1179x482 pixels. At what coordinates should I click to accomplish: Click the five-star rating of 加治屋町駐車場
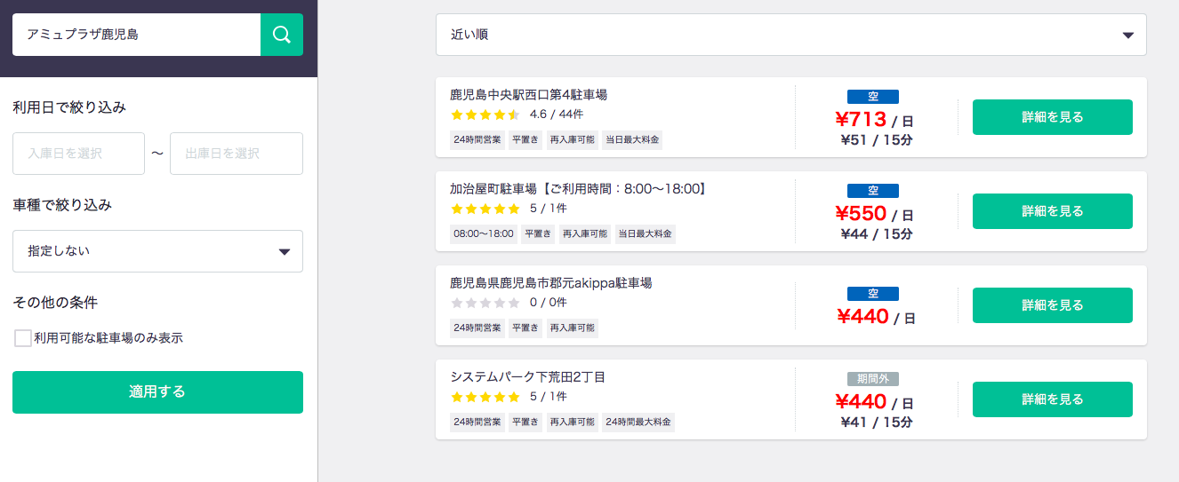pos(485,209)
